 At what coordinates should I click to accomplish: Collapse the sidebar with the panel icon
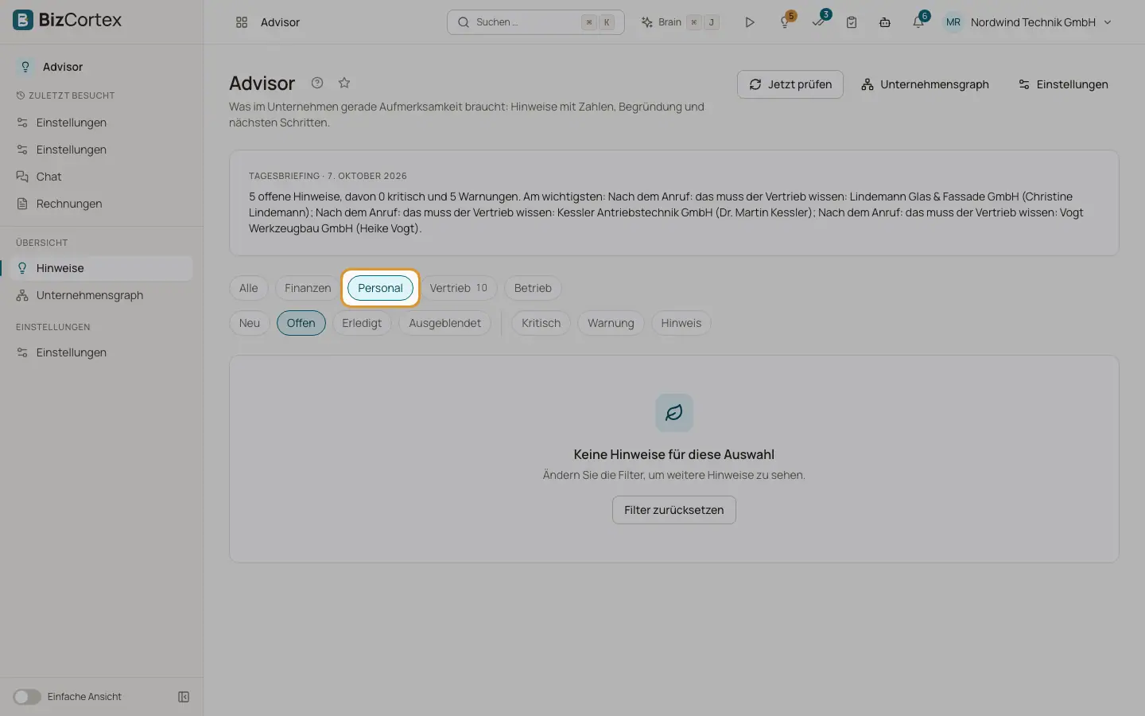point(184,697)
